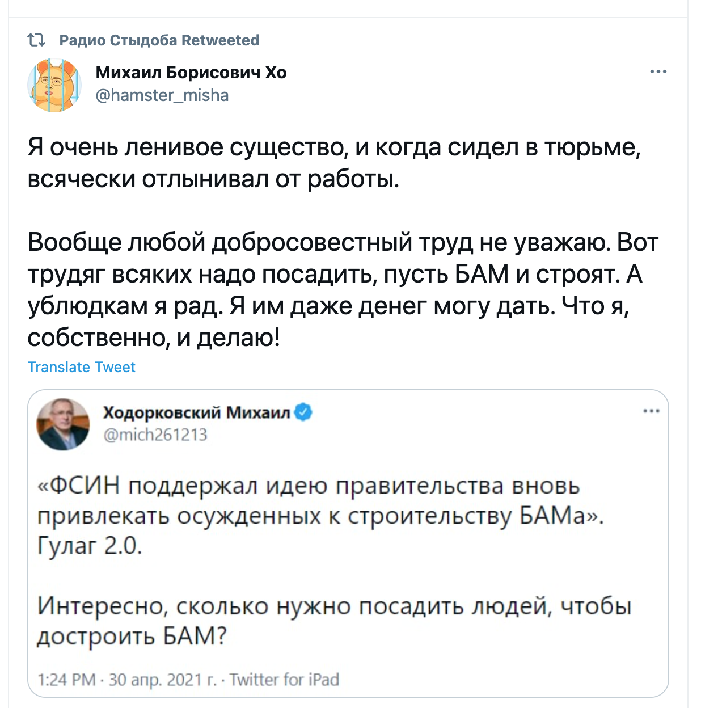Click the Я очень ленивое существо paragraph
701x708 pixels.
pos(335,163)
